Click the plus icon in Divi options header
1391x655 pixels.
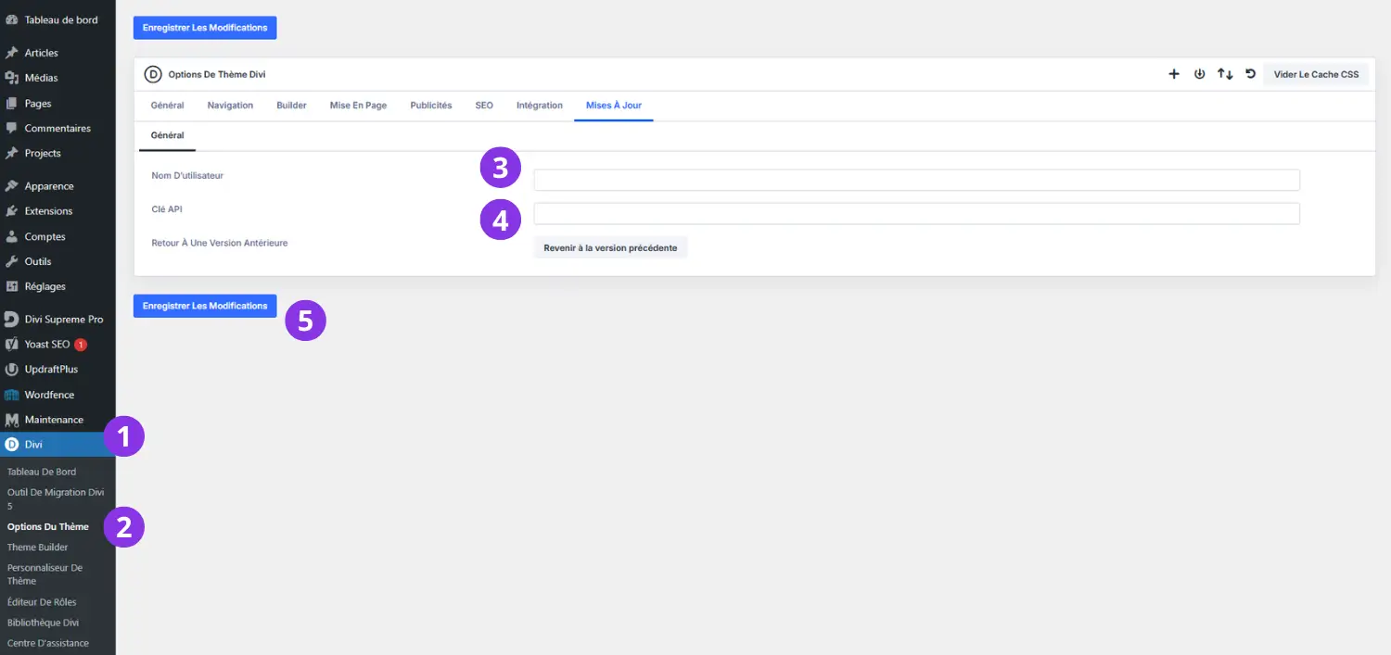1173,74
